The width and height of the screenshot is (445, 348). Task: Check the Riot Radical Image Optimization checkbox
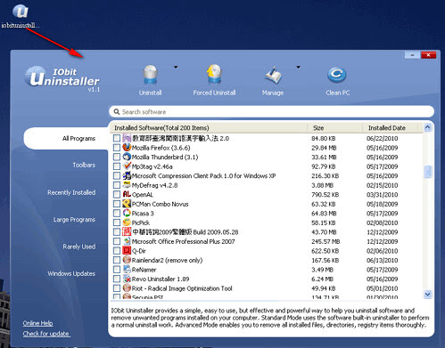117,288
